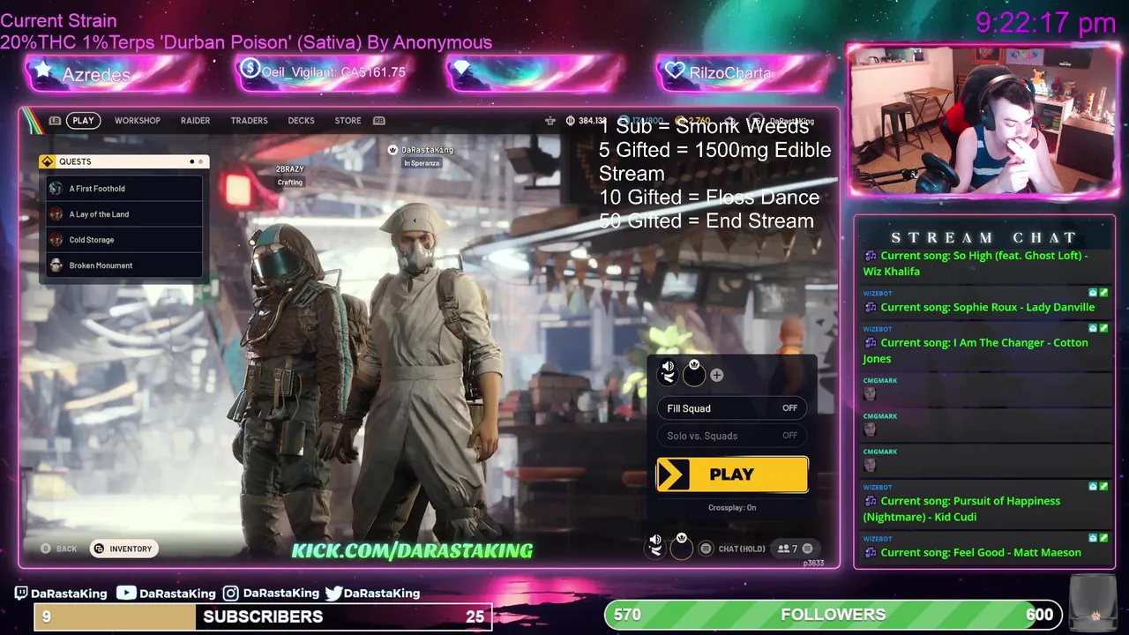
Task: Switch to the RAIDER tab
Action: (195, 121)
